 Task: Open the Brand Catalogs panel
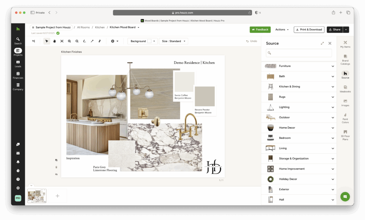[345, 58]
